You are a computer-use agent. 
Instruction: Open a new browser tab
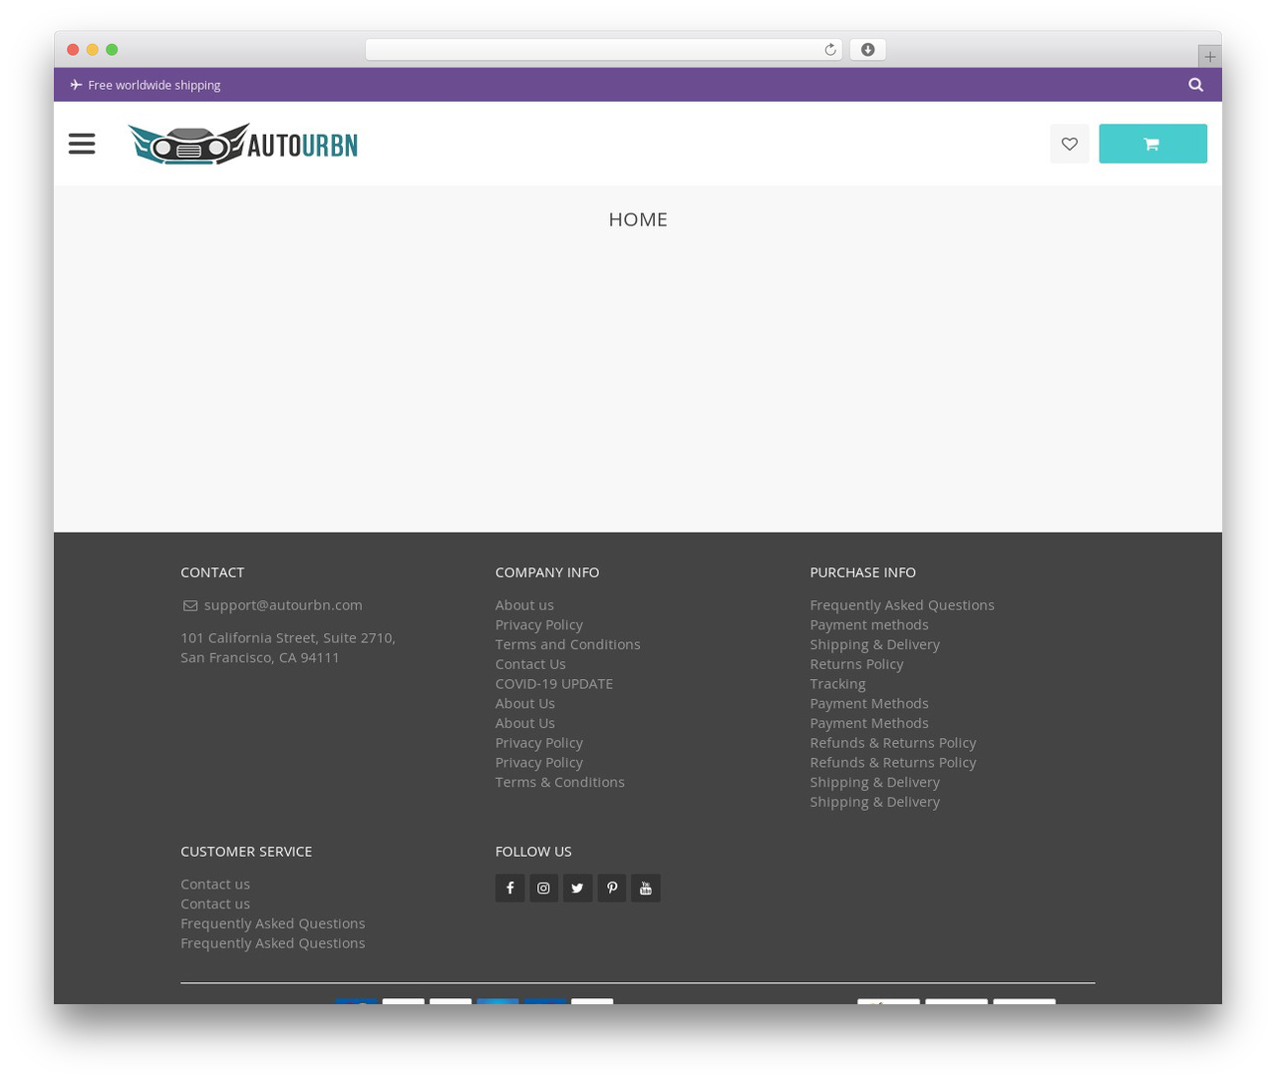[x=1209, y=57]
